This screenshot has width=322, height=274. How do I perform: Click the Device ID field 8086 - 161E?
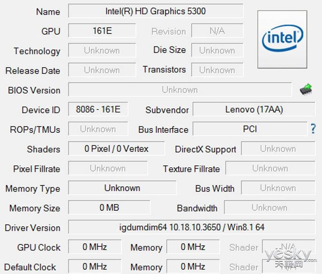(x=98, y=109)
